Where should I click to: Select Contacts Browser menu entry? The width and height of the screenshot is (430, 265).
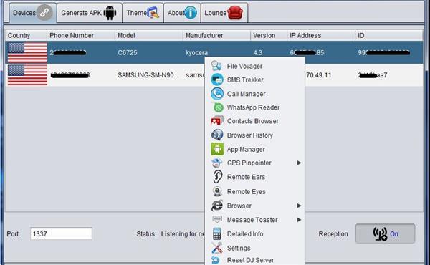(x=254, y=121)
